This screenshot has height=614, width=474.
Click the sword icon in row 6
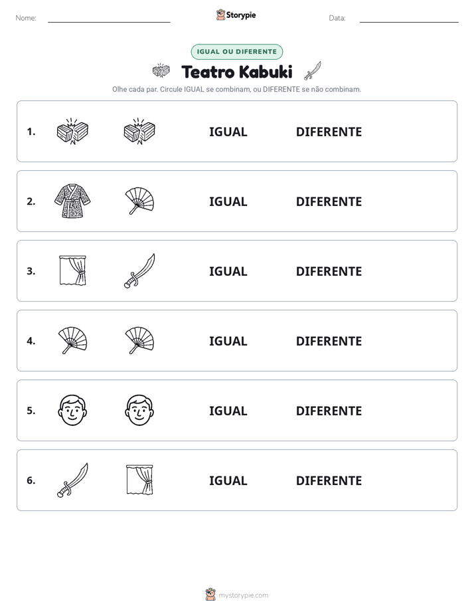click(x=72, y=480)
